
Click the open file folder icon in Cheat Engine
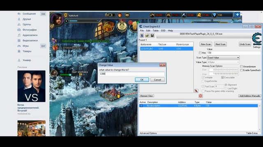click(x=147, y=36)
